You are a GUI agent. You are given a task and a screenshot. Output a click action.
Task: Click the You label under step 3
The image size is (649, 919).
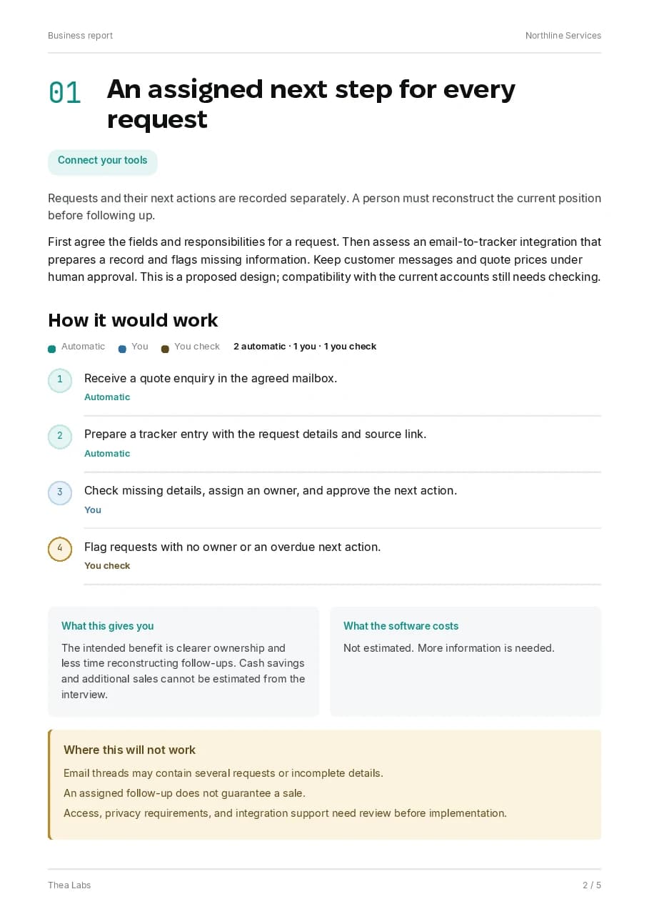[93, 510]
